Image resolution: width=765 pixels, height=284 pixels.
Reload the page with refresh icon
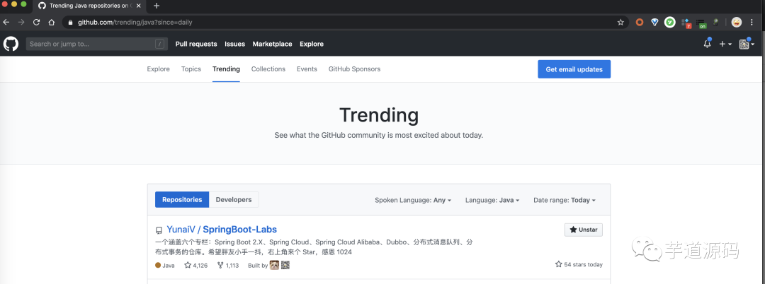36,22
